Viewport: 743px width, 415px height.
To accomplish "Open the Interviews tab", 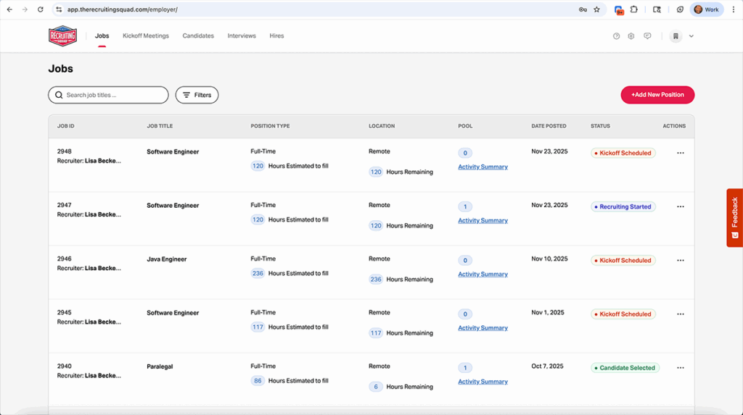I will tap(242, 35).
